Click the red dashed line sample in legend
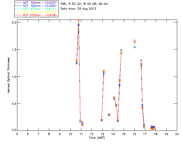Image resolution: width=182 pixels, height=145 pixels. coord(18,15)
